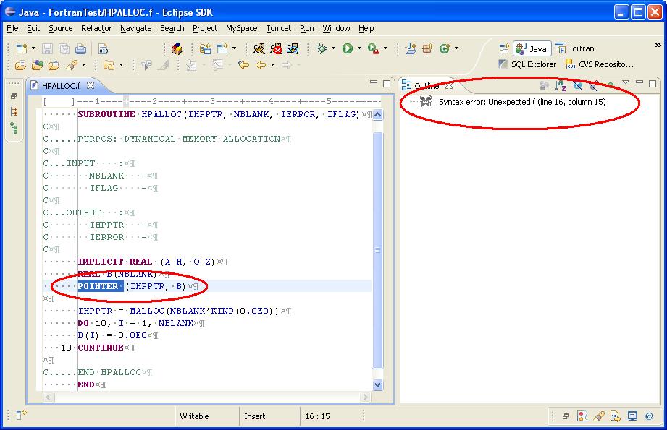Open the New Java Class dropdown arrow

(456, 48)
